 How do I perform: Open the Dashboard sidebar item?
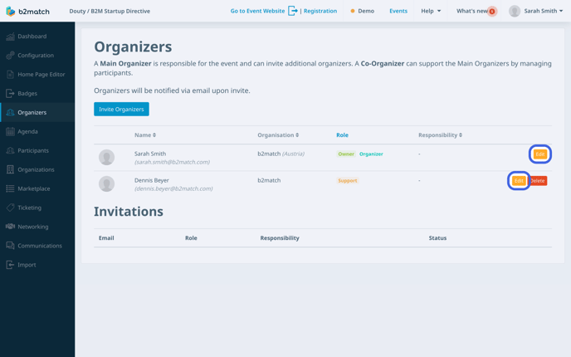pos(37,37)
